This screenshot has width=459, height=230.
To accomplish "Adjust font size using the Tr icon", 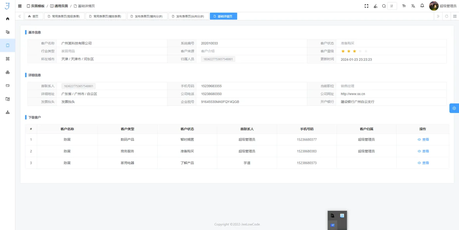I will [x=404, y=6].
